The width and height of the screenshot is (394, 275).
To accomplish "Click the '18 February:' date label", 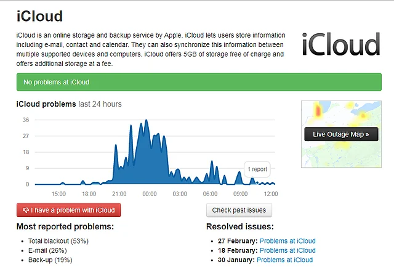I will 238,250.
